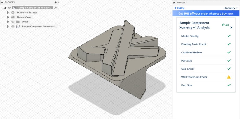Image resolution: width=240 pixels, height=119 pixels.
Task: Expand the Named Views tree node
Action: click(x=8, y=17)
